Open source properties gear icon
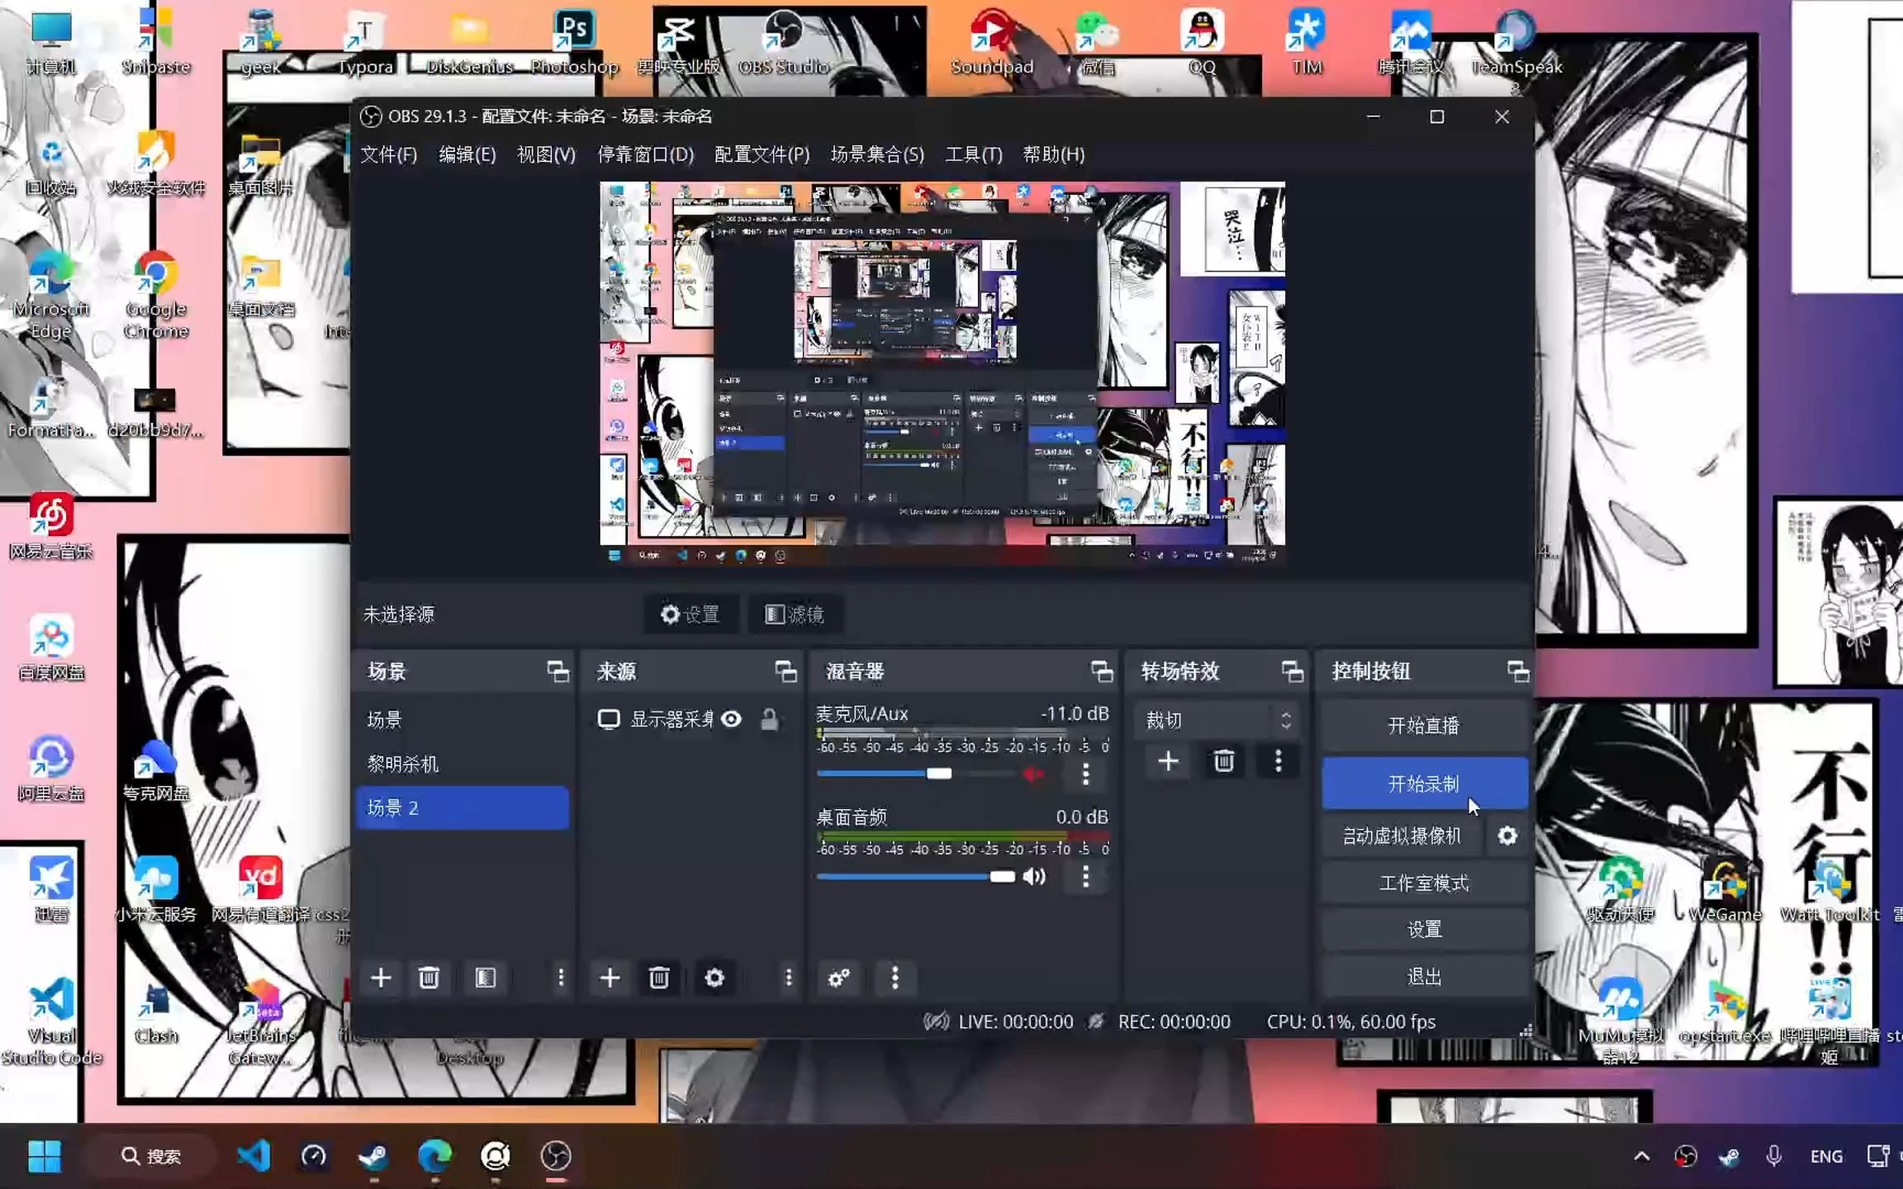Image resolution: width=1903 pixels, height=1189 pixels. tap(714, 978)
